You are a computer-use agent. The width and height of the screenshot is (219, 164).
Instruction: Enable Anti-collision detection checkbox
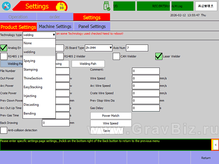pyautogui.click(x=4, y=130)
